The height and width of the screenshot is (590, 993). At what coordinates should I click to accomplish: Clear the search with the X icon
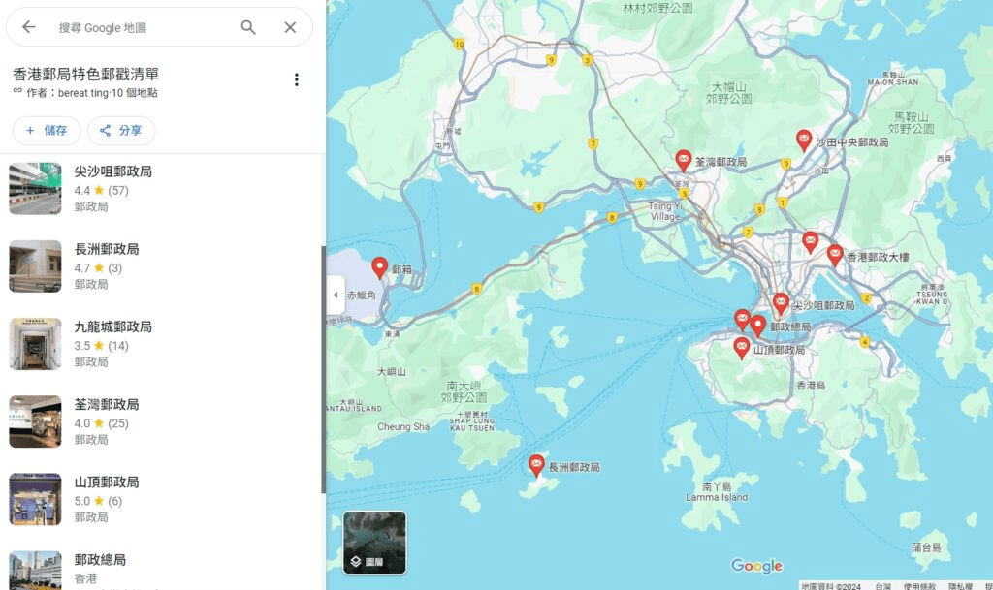click(290, 27)
